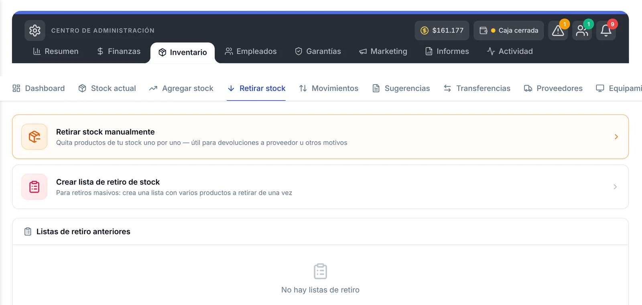
Task: Switch to the Finanzas tab
Action: [x=119, y=51]
